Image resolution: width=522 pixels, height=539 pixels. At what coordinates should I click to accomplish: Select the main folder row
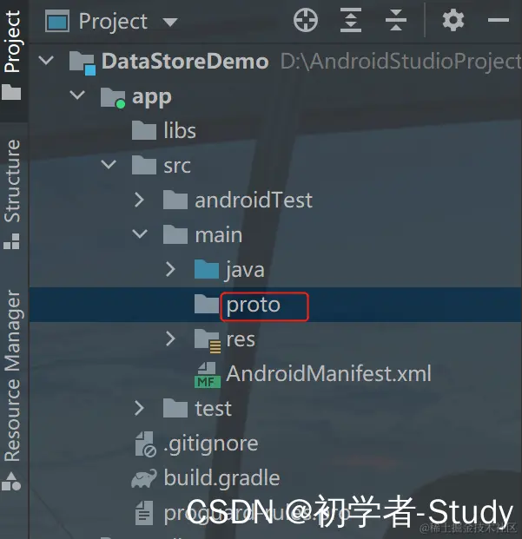click(x=275, y=234)
